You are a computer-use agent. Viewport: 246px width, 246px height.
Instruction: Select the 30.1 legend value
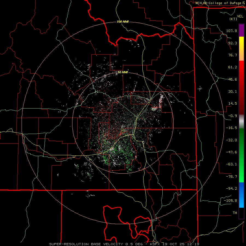tap(233, 92)
